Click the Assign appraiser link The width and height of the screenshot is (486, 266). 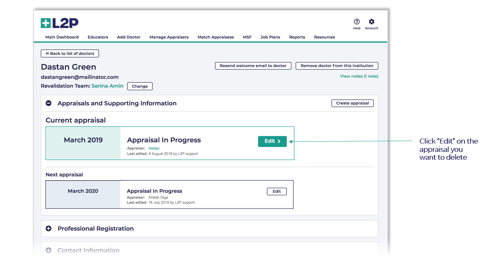point(154,148)
